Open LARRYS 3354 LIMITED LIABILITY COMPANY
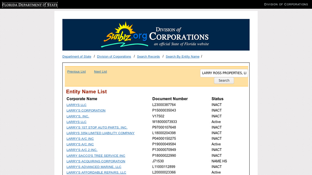The height and width of the screenshot is (175, 312). tap(101, 133)
